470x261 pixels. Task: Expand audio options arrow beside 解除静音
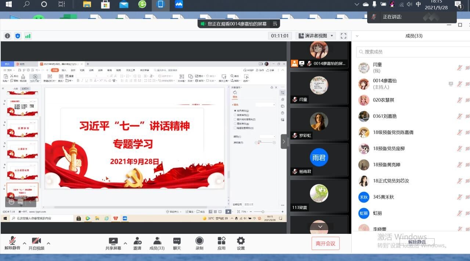pos(25,243)
